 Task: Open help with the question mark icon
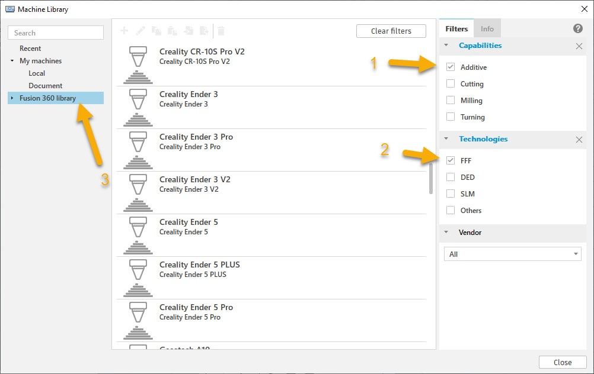pyautogui.click(x=578, y=28)
